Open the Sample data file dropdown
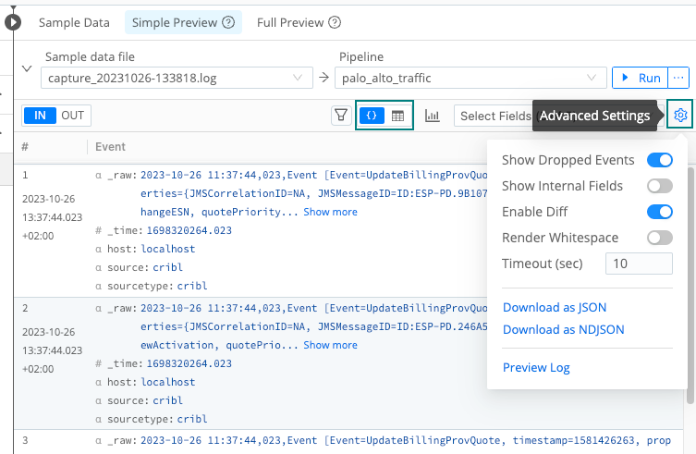This screenshot has height=454, width=696. click(x=177, y=79)
